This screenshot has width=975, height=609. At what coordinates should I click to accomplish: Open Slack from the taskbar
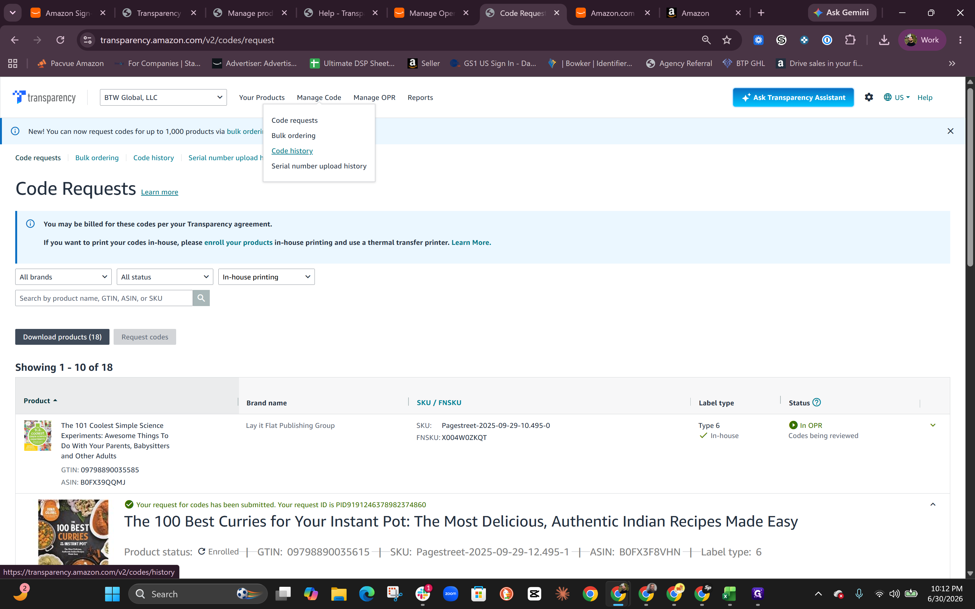pyautogui.click(x=423, y=594)
